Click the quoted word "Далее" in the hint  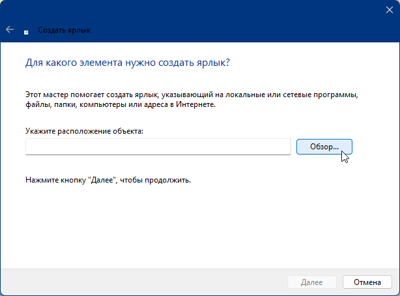pyautogui.click(x=102, y=180)
